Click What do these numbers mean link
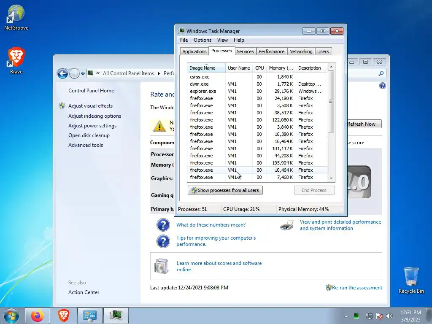Screen dimensions: 432x324 coord(211,225)
